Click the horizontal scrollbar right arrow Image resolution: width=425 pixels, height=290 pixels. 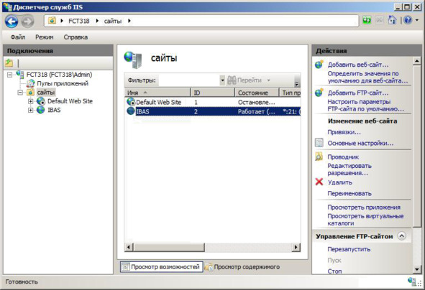[296, 247]
